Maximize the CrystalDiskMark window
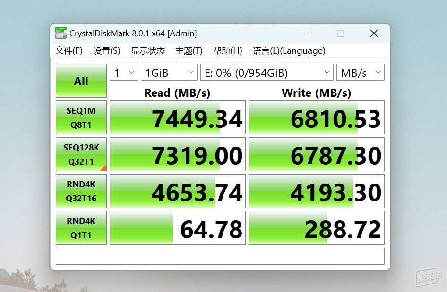 click(340, 33)
